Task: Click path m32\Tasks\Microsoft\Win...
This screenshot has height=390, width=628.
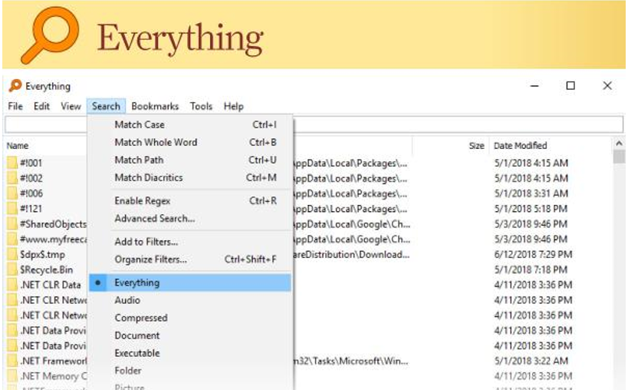Action: [351, 361]
